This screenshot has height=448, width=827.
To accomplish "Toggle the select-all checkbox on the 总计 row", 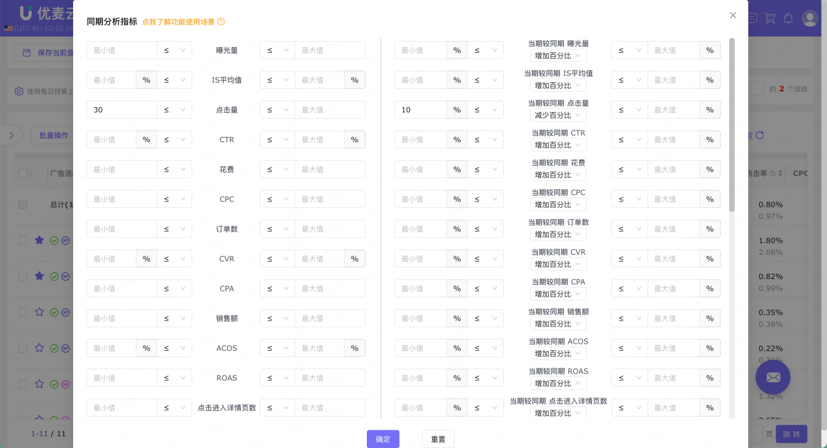I will coord(23,204).
